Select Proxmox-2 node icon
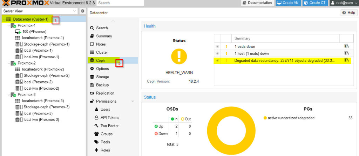 point(13,63)
